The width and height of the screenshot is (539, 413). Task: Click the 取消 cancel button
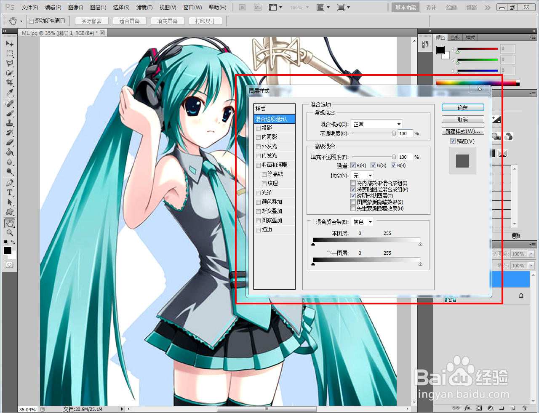pos(463,120)
